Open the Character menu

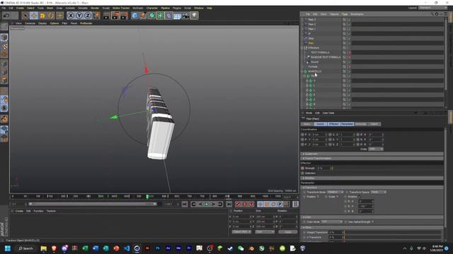point(152,8)
